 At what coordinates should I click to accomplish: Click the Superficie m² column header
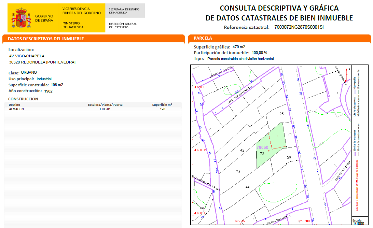click(162, 105)
